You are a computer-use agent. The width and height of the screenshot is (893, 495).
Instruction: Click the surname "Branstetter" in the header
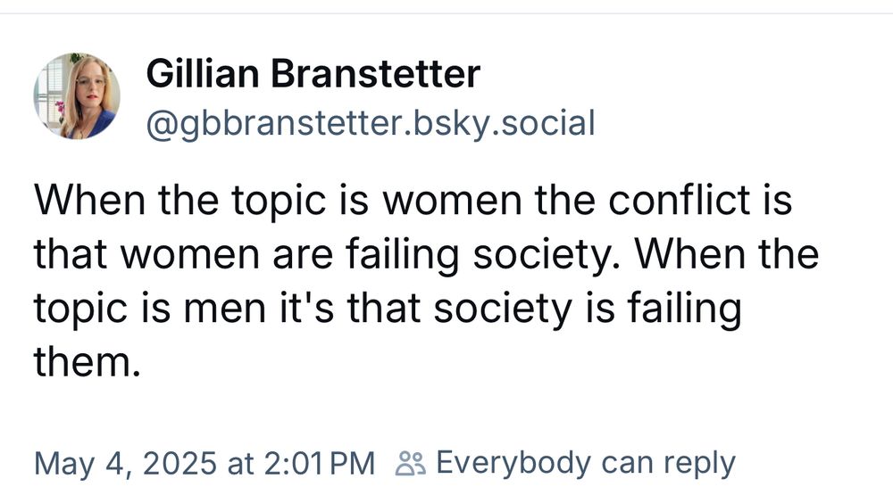point(375,74)
